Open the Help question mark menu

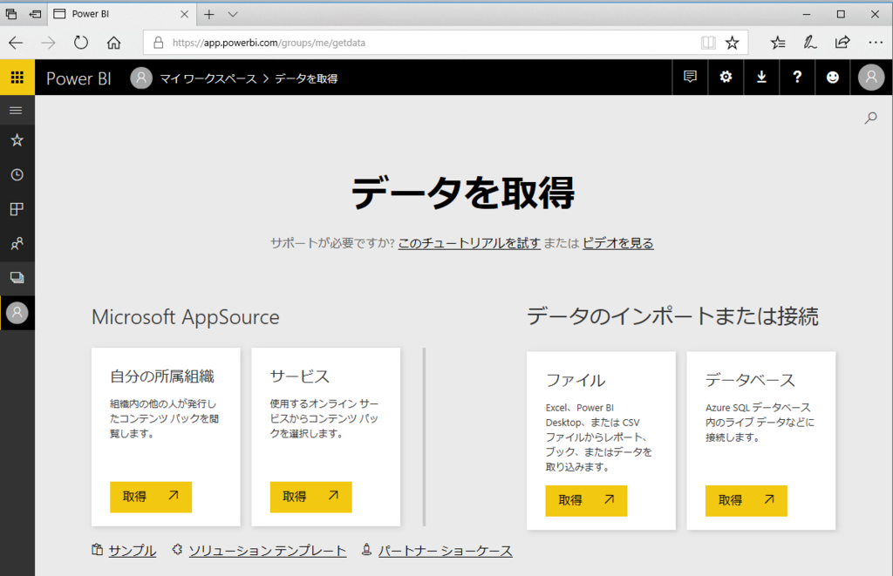(x=797, y=78)
